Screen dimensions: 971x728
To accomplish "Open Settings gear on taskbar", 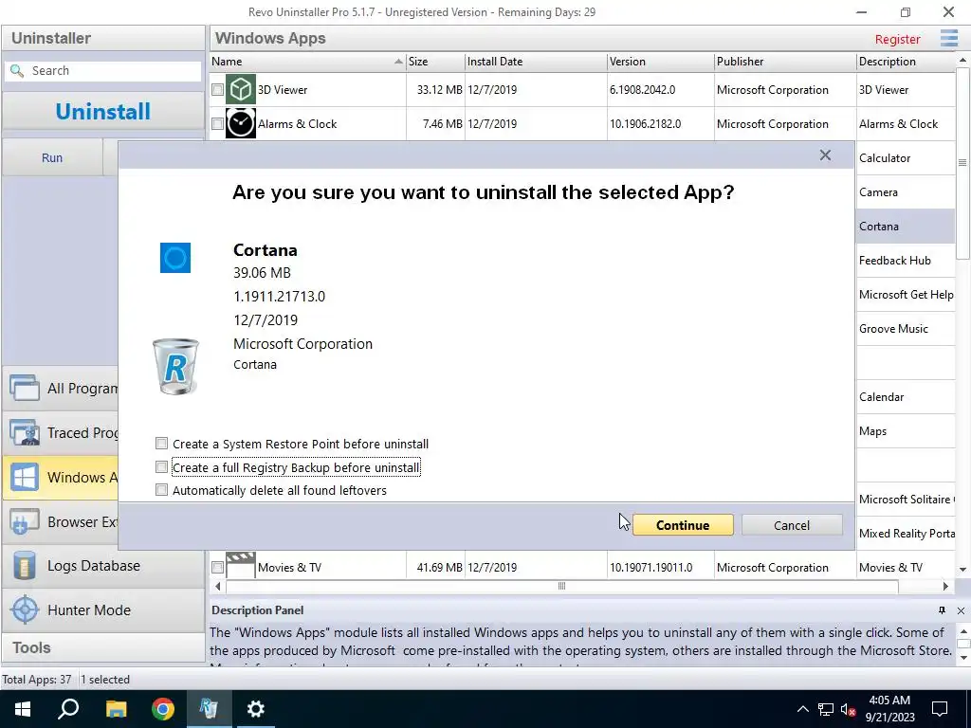I will (x=256, y=709).
